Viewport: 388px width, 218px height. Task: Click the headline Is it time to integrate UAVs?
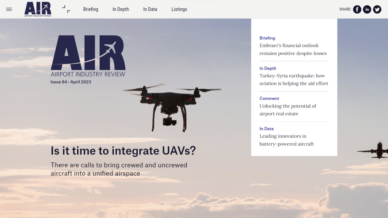tap(123, 151)
